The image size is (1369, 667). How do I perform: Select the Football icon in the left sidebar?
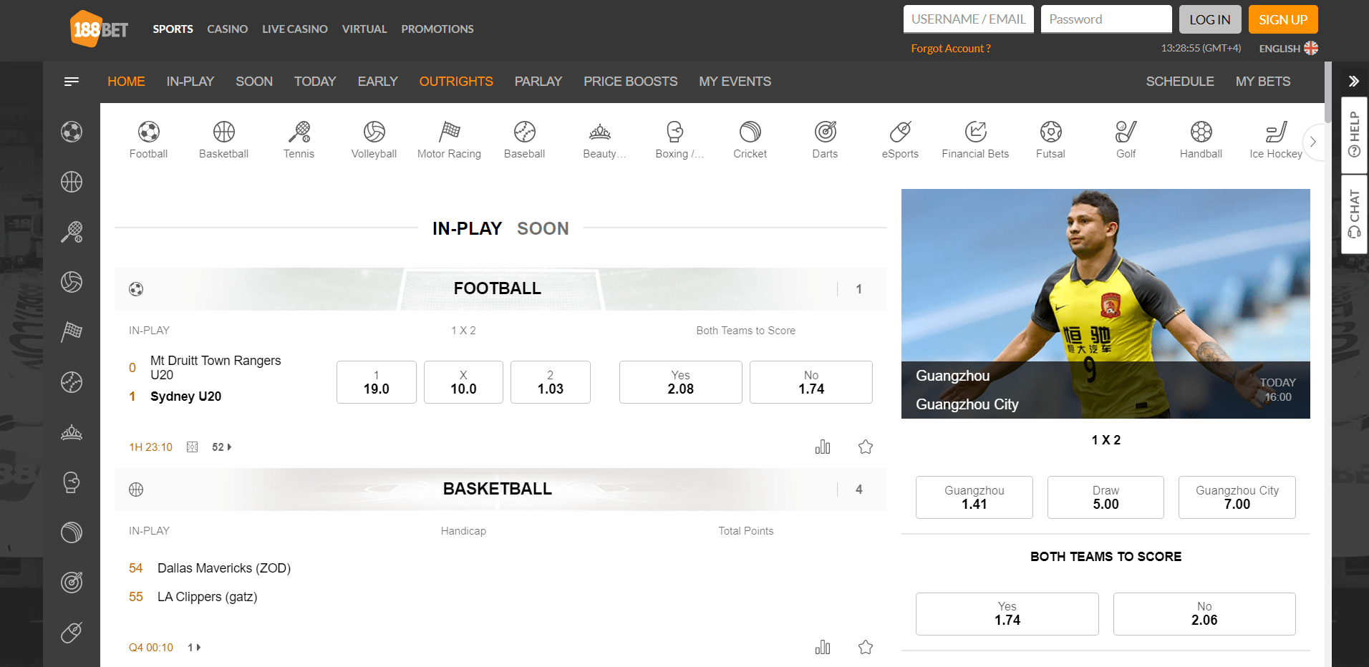(x=72, y=132)
